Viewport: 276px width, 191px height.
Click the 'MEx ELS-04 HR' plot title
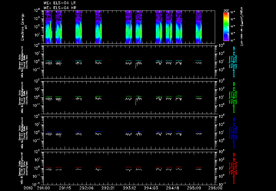[x=60, y=8]
